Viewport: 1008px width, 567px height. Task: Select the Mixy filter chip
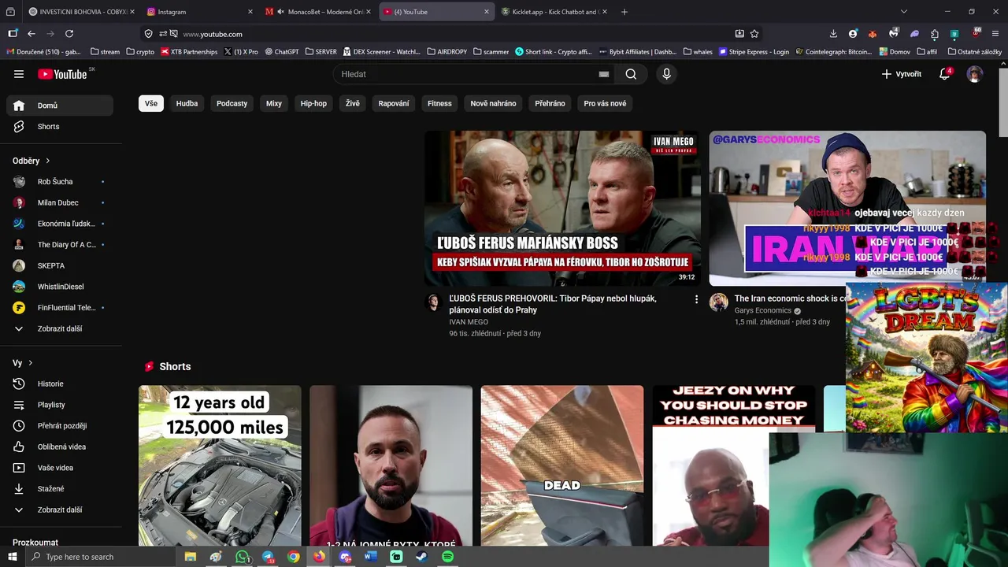274,103
